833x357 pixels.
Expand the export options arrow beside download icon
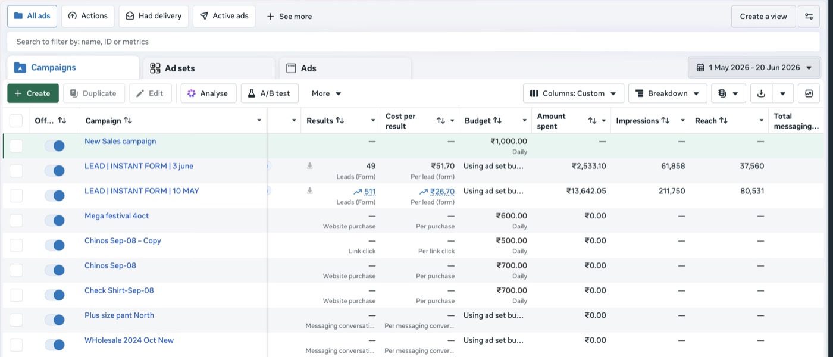[782, 93]
